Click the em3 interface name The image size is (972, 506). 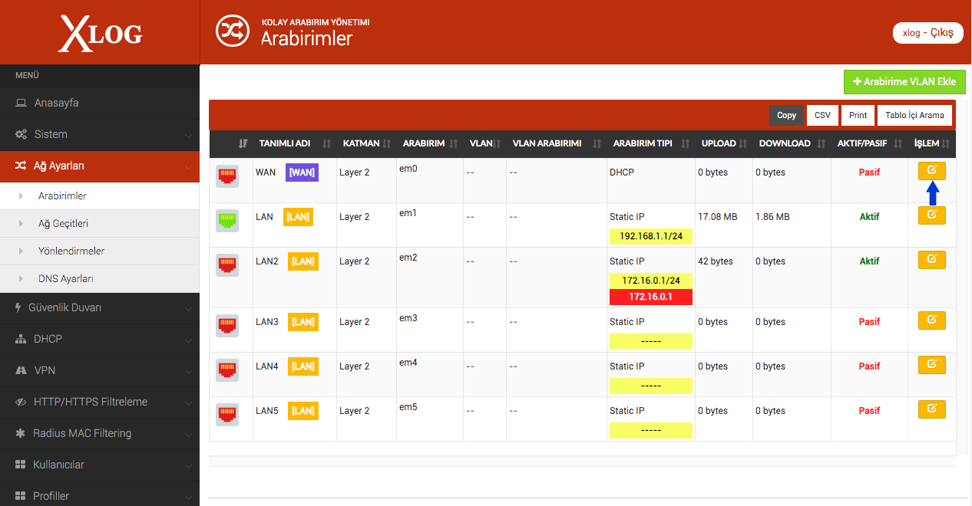(408, 317)
